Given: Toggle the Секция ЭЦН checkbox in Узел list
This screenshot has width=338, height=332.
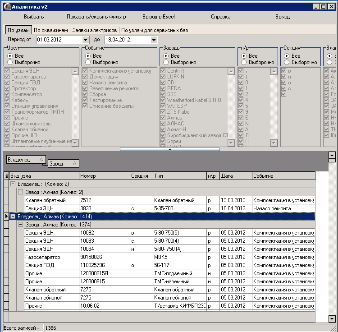Looking at the screenshot, I should (7, 70).
